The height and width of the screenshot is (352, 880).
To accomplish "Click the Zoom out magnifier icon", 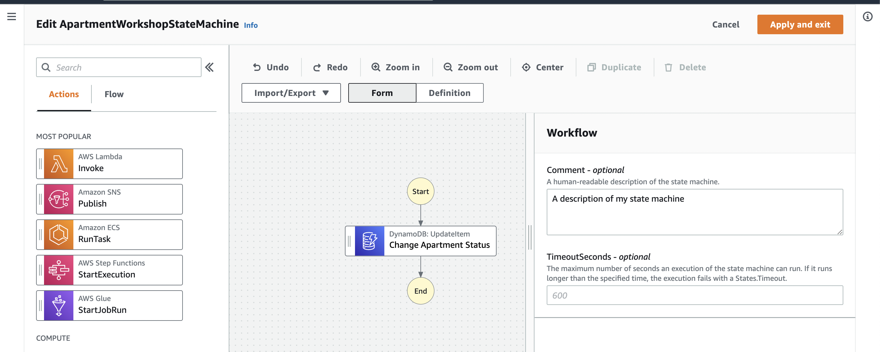I will pos(448,67).
